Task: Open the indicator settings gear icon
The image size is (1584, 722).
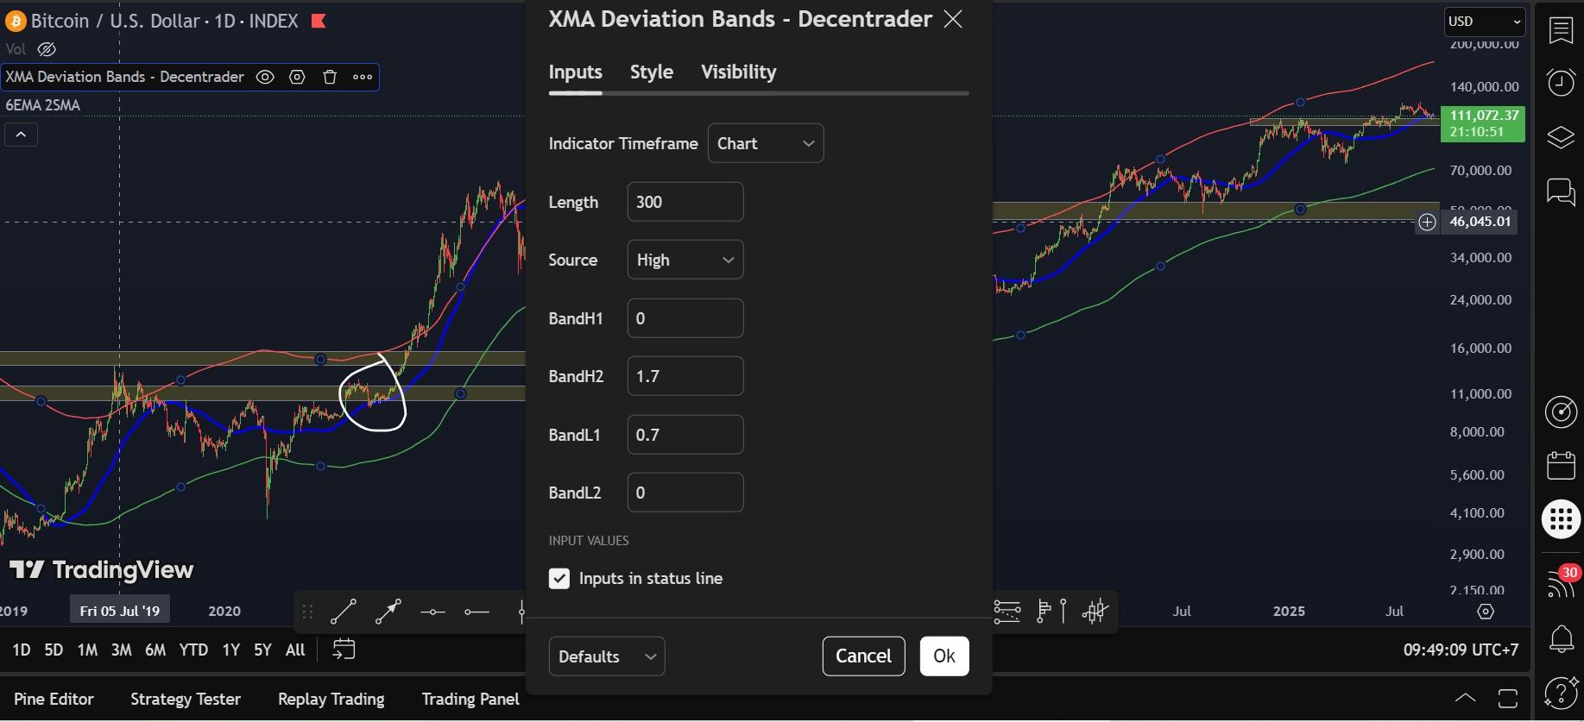Action: pos(297,77)
